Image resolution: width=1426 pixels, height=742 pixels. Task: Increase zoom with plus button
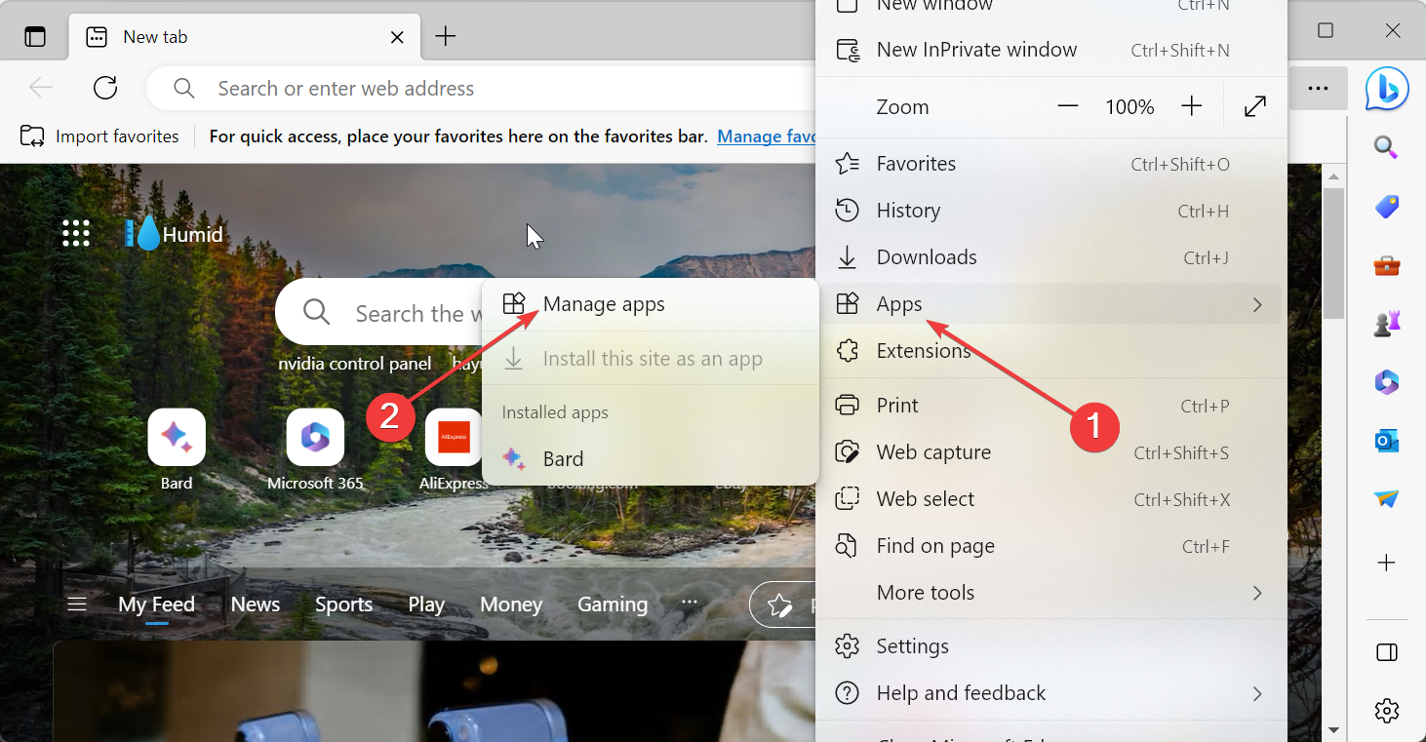click(x=1191, y=107)
